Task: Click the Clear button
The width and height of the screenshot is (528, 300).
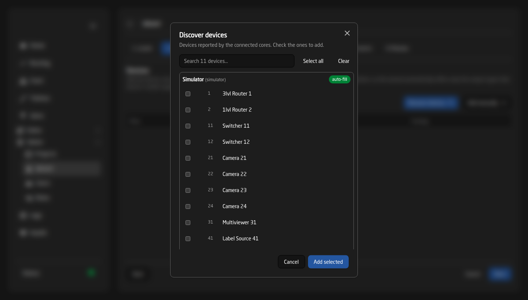Action: tap(344, 61)
